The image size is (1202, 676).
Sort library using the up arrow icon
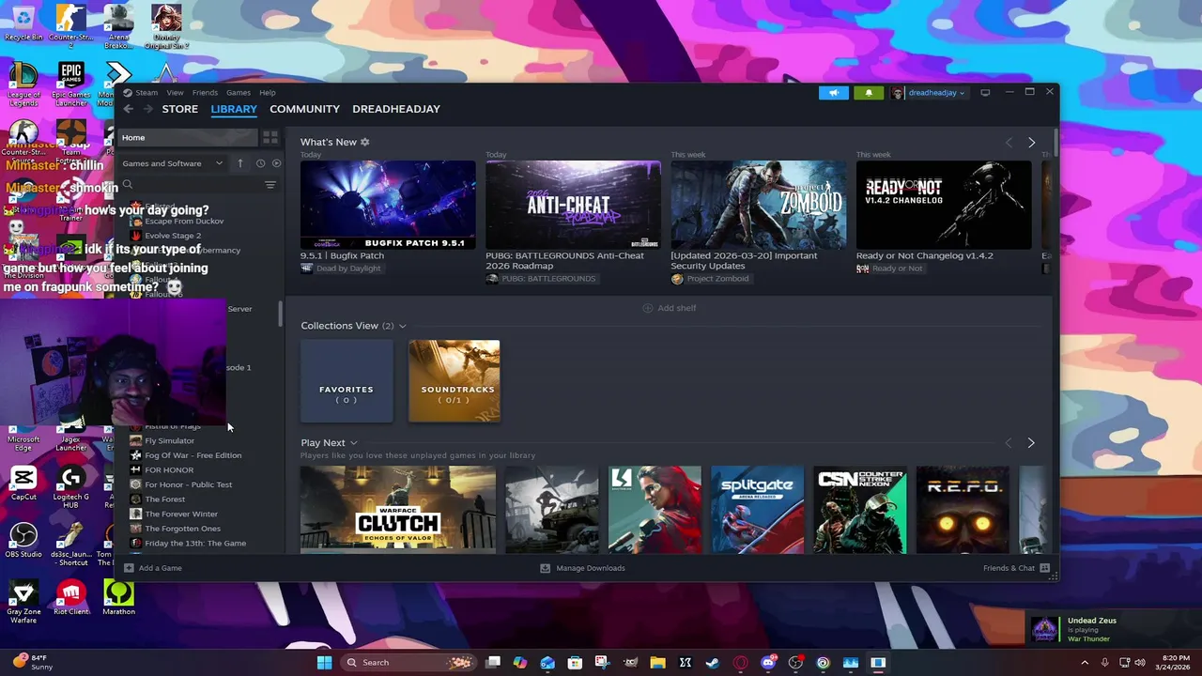[x=239, y=163]
